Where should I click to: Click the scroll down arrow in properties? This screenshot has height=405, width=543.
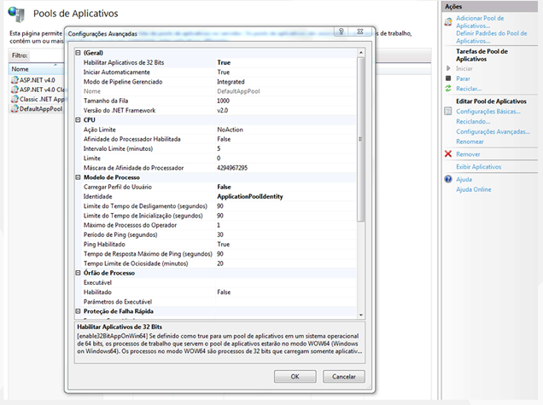click(x=361, y=315)
